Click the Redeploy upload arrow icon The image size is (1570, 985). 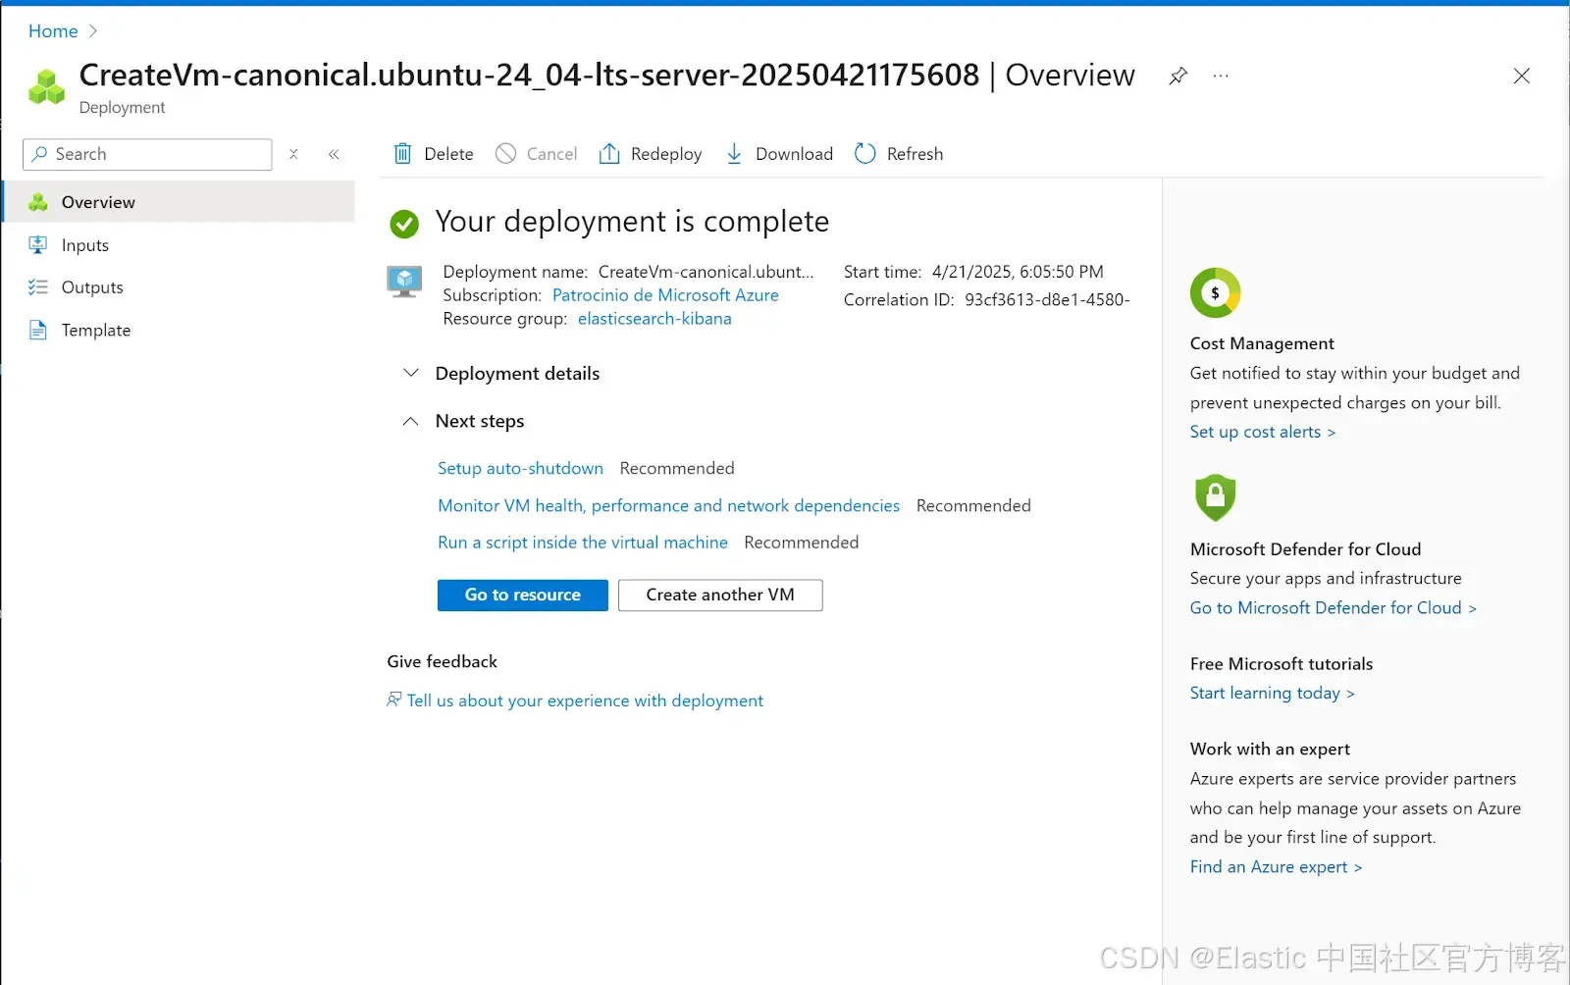[609, 153]
